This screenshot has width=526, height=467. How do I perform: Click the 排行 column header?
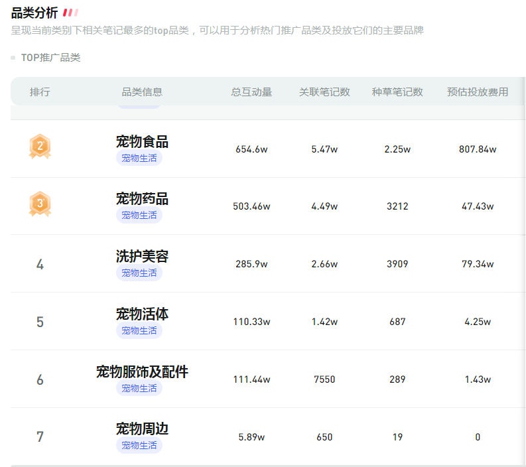(40, 92)
